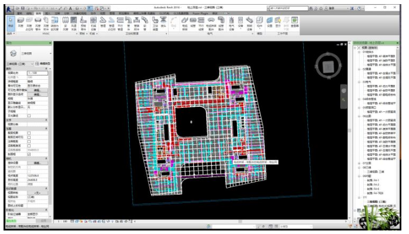
Task: Select the Air Terminal tool
Action: (74, 23)
